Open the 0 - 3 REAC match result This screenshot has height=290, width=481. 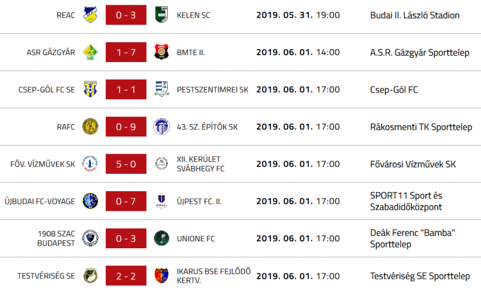[x=126, y=15]
